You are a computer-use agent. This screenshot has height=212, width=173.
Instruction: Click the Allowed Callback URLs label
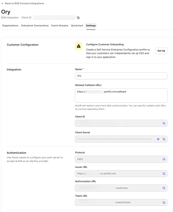tap(88, 85)
